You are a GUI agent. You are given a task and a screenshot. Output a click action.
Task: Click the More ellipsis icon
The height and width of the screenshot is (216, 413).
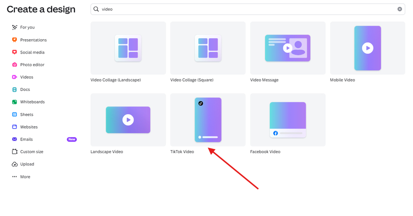click(x=15, y=176)
